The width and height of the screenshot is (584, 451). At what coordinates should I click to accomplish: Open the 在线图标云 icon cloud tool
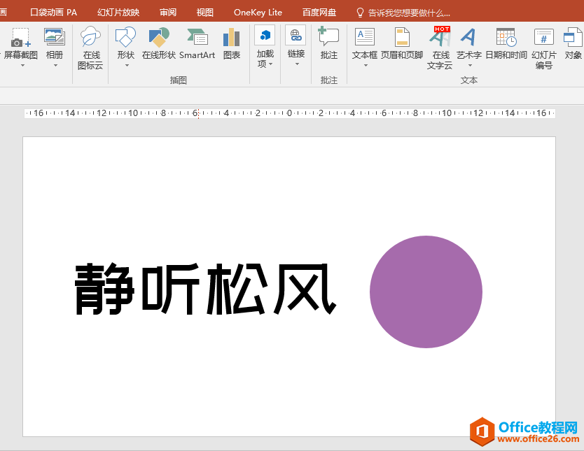(x=90, y=45)
